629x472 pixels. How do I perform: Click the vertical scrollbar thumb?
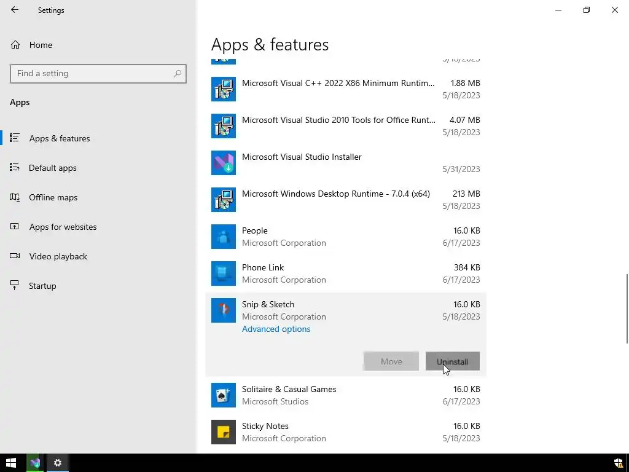coord(627,309)
